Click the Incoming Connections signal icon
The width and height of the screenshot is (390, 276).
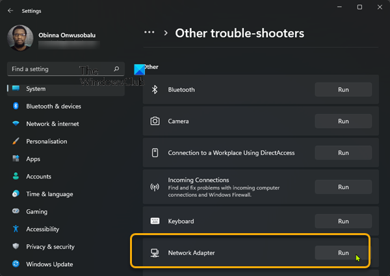point(155,187)
